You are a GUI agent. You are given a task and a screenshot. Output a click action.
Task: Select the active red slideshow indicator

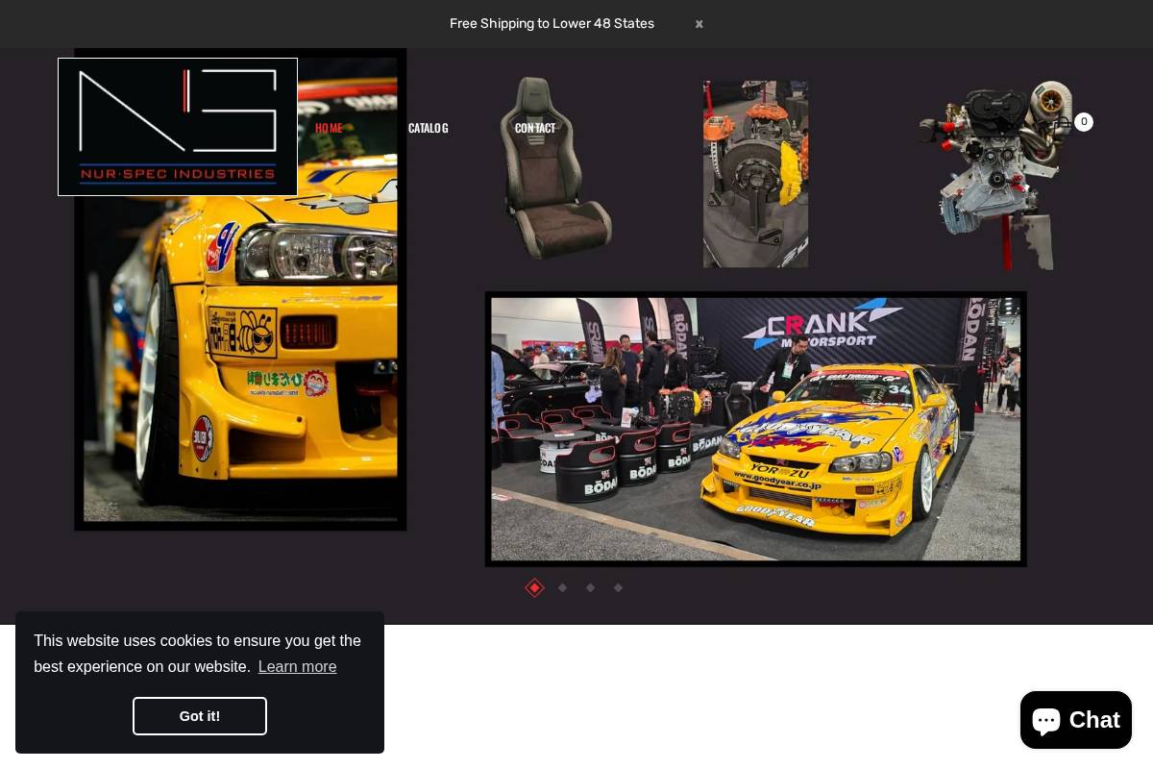tap(534, 587)
